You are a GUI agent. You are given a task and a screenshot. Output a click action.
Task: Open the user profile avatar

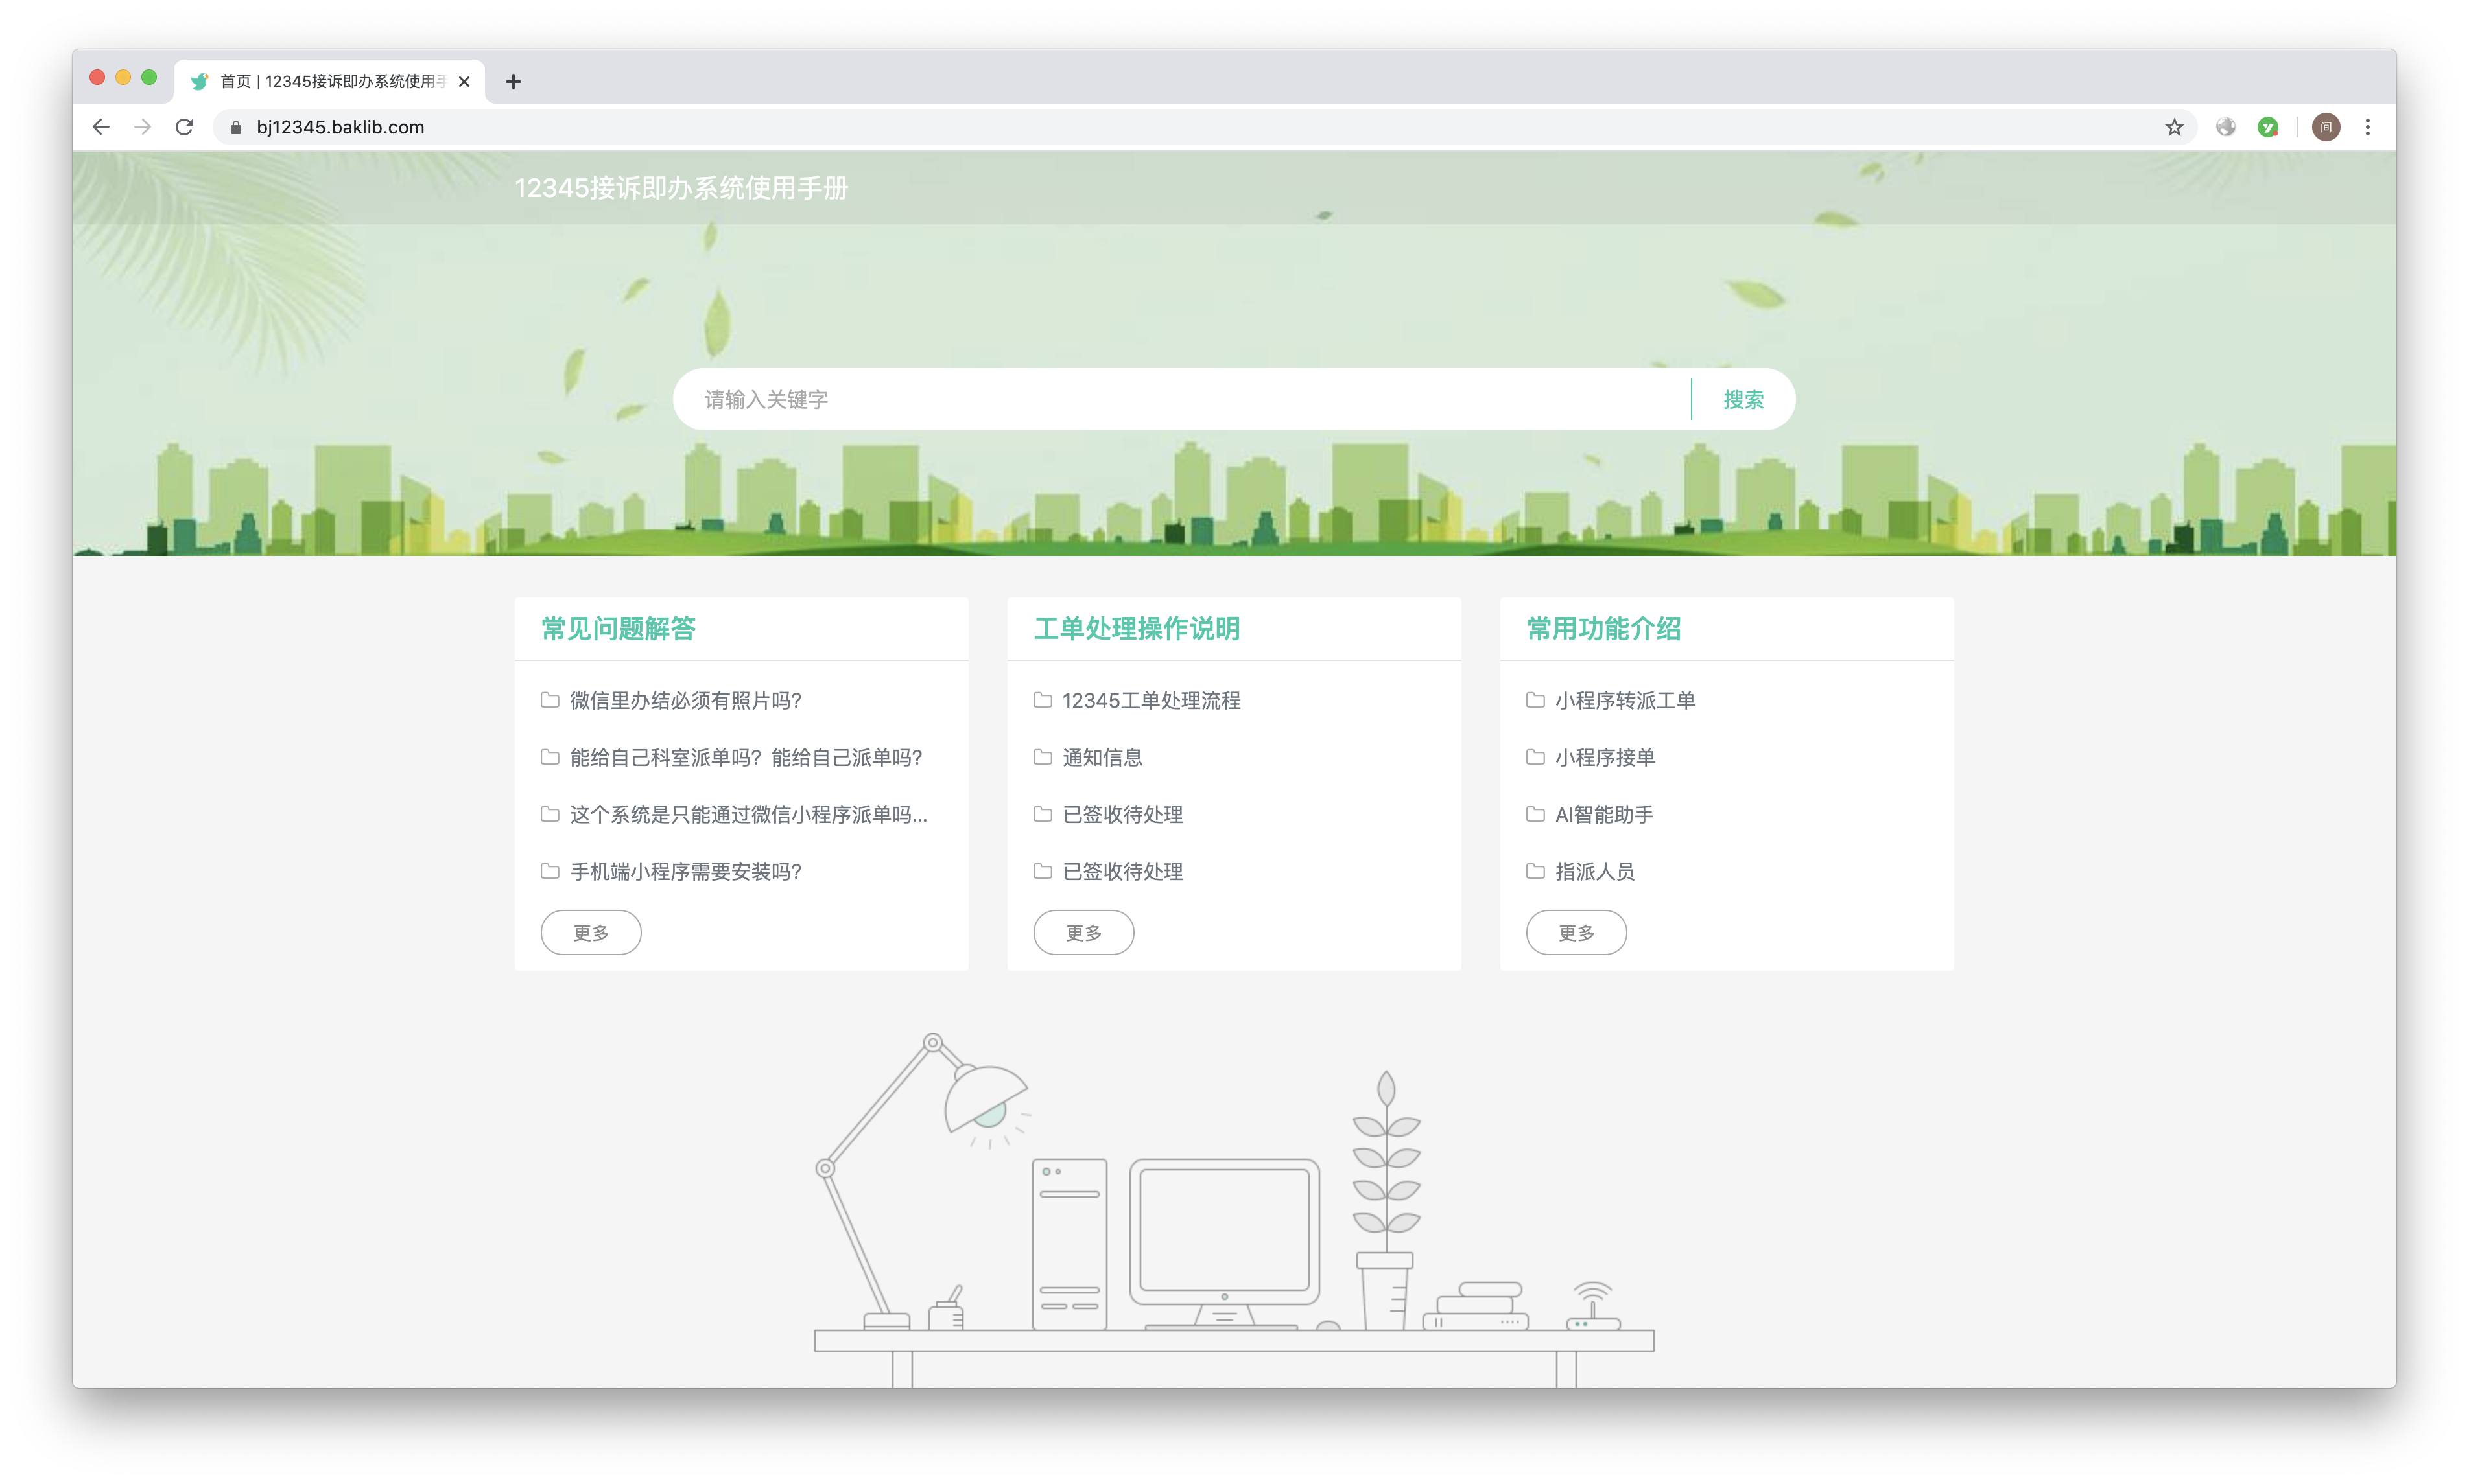pos(2326,127)
